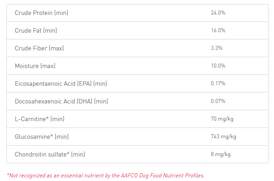Click the Crude Protein (min) label
This screenshot has height=181, width=274.
coord(41,13)
